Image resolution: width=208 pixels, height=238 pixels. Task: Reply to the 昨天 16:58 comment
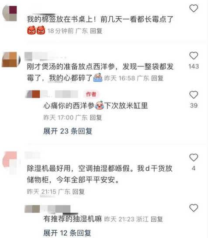157,78
